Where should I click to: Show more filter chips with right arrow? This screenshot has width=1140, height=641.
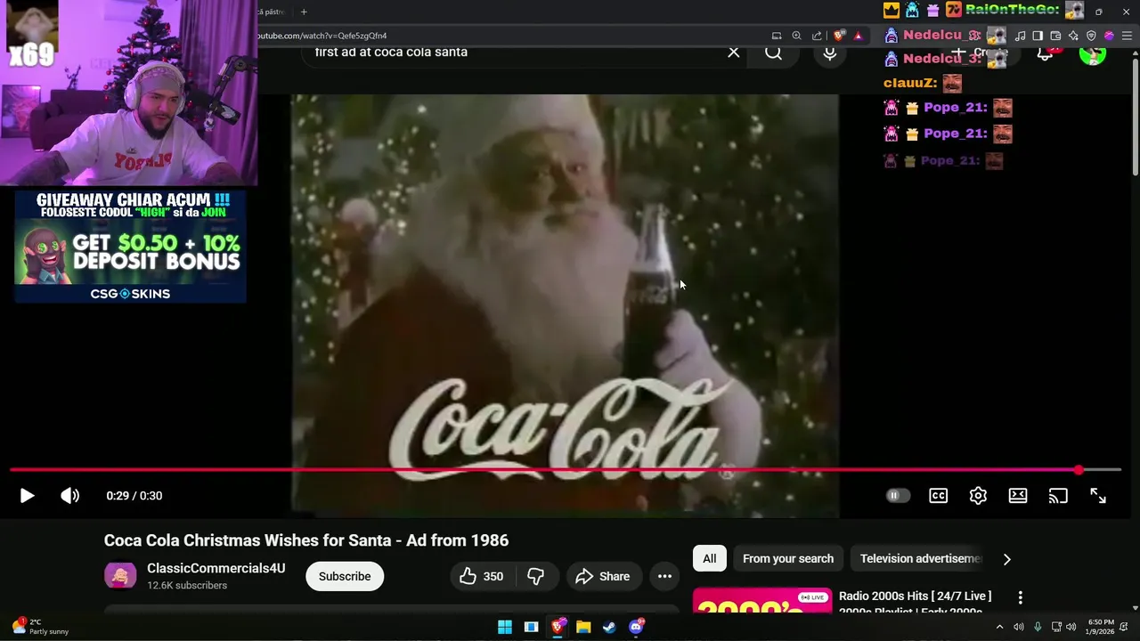tap(1007, 559)
